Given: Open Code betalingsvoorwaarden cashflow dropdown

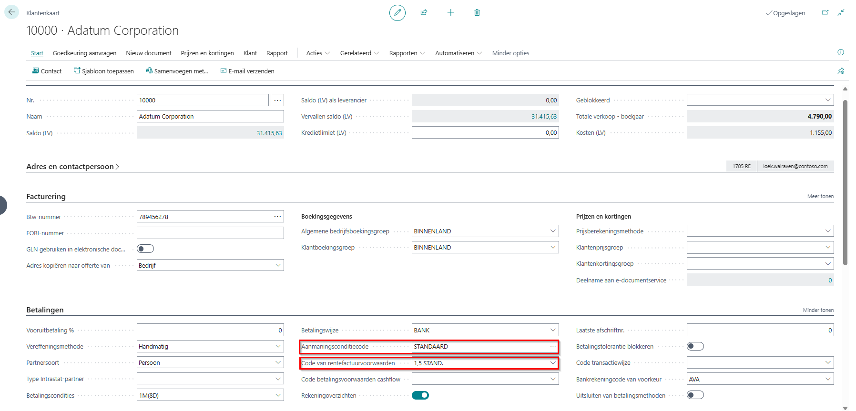Looking at the screenshot, I should [553, 379].
